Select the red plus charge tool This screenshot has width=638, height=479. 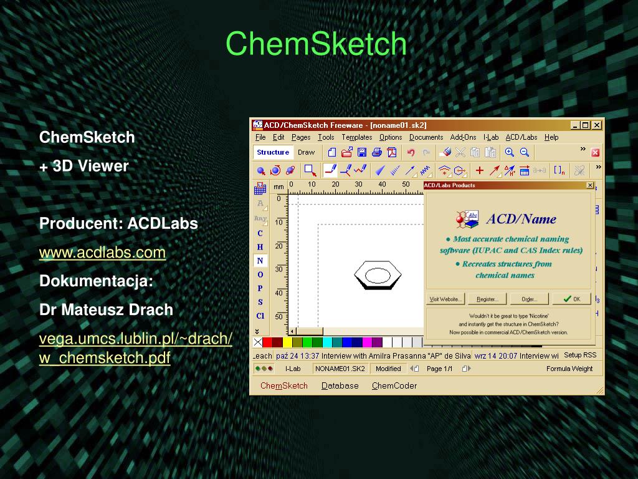click(480, 170)
